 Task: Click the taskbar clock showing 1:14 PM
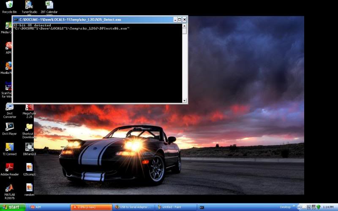point(328,207)
